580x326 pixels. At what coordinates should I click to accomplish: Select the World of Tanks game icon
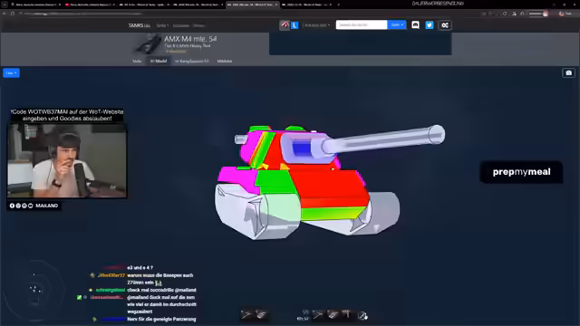(285, 25)
